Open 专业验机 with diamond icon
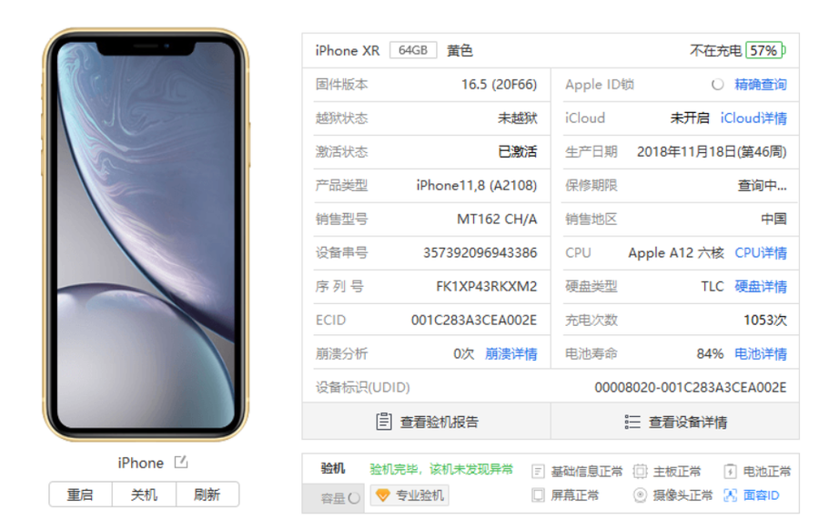Viewport: 819px width, 530px height. 409,495
